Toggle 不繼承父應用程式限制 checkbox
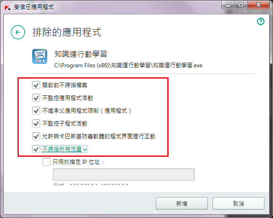 (36, 111)
